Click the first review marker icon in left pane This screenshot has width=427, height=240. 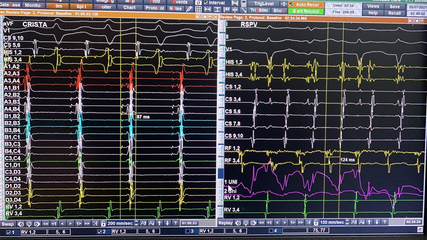[21, 224]
